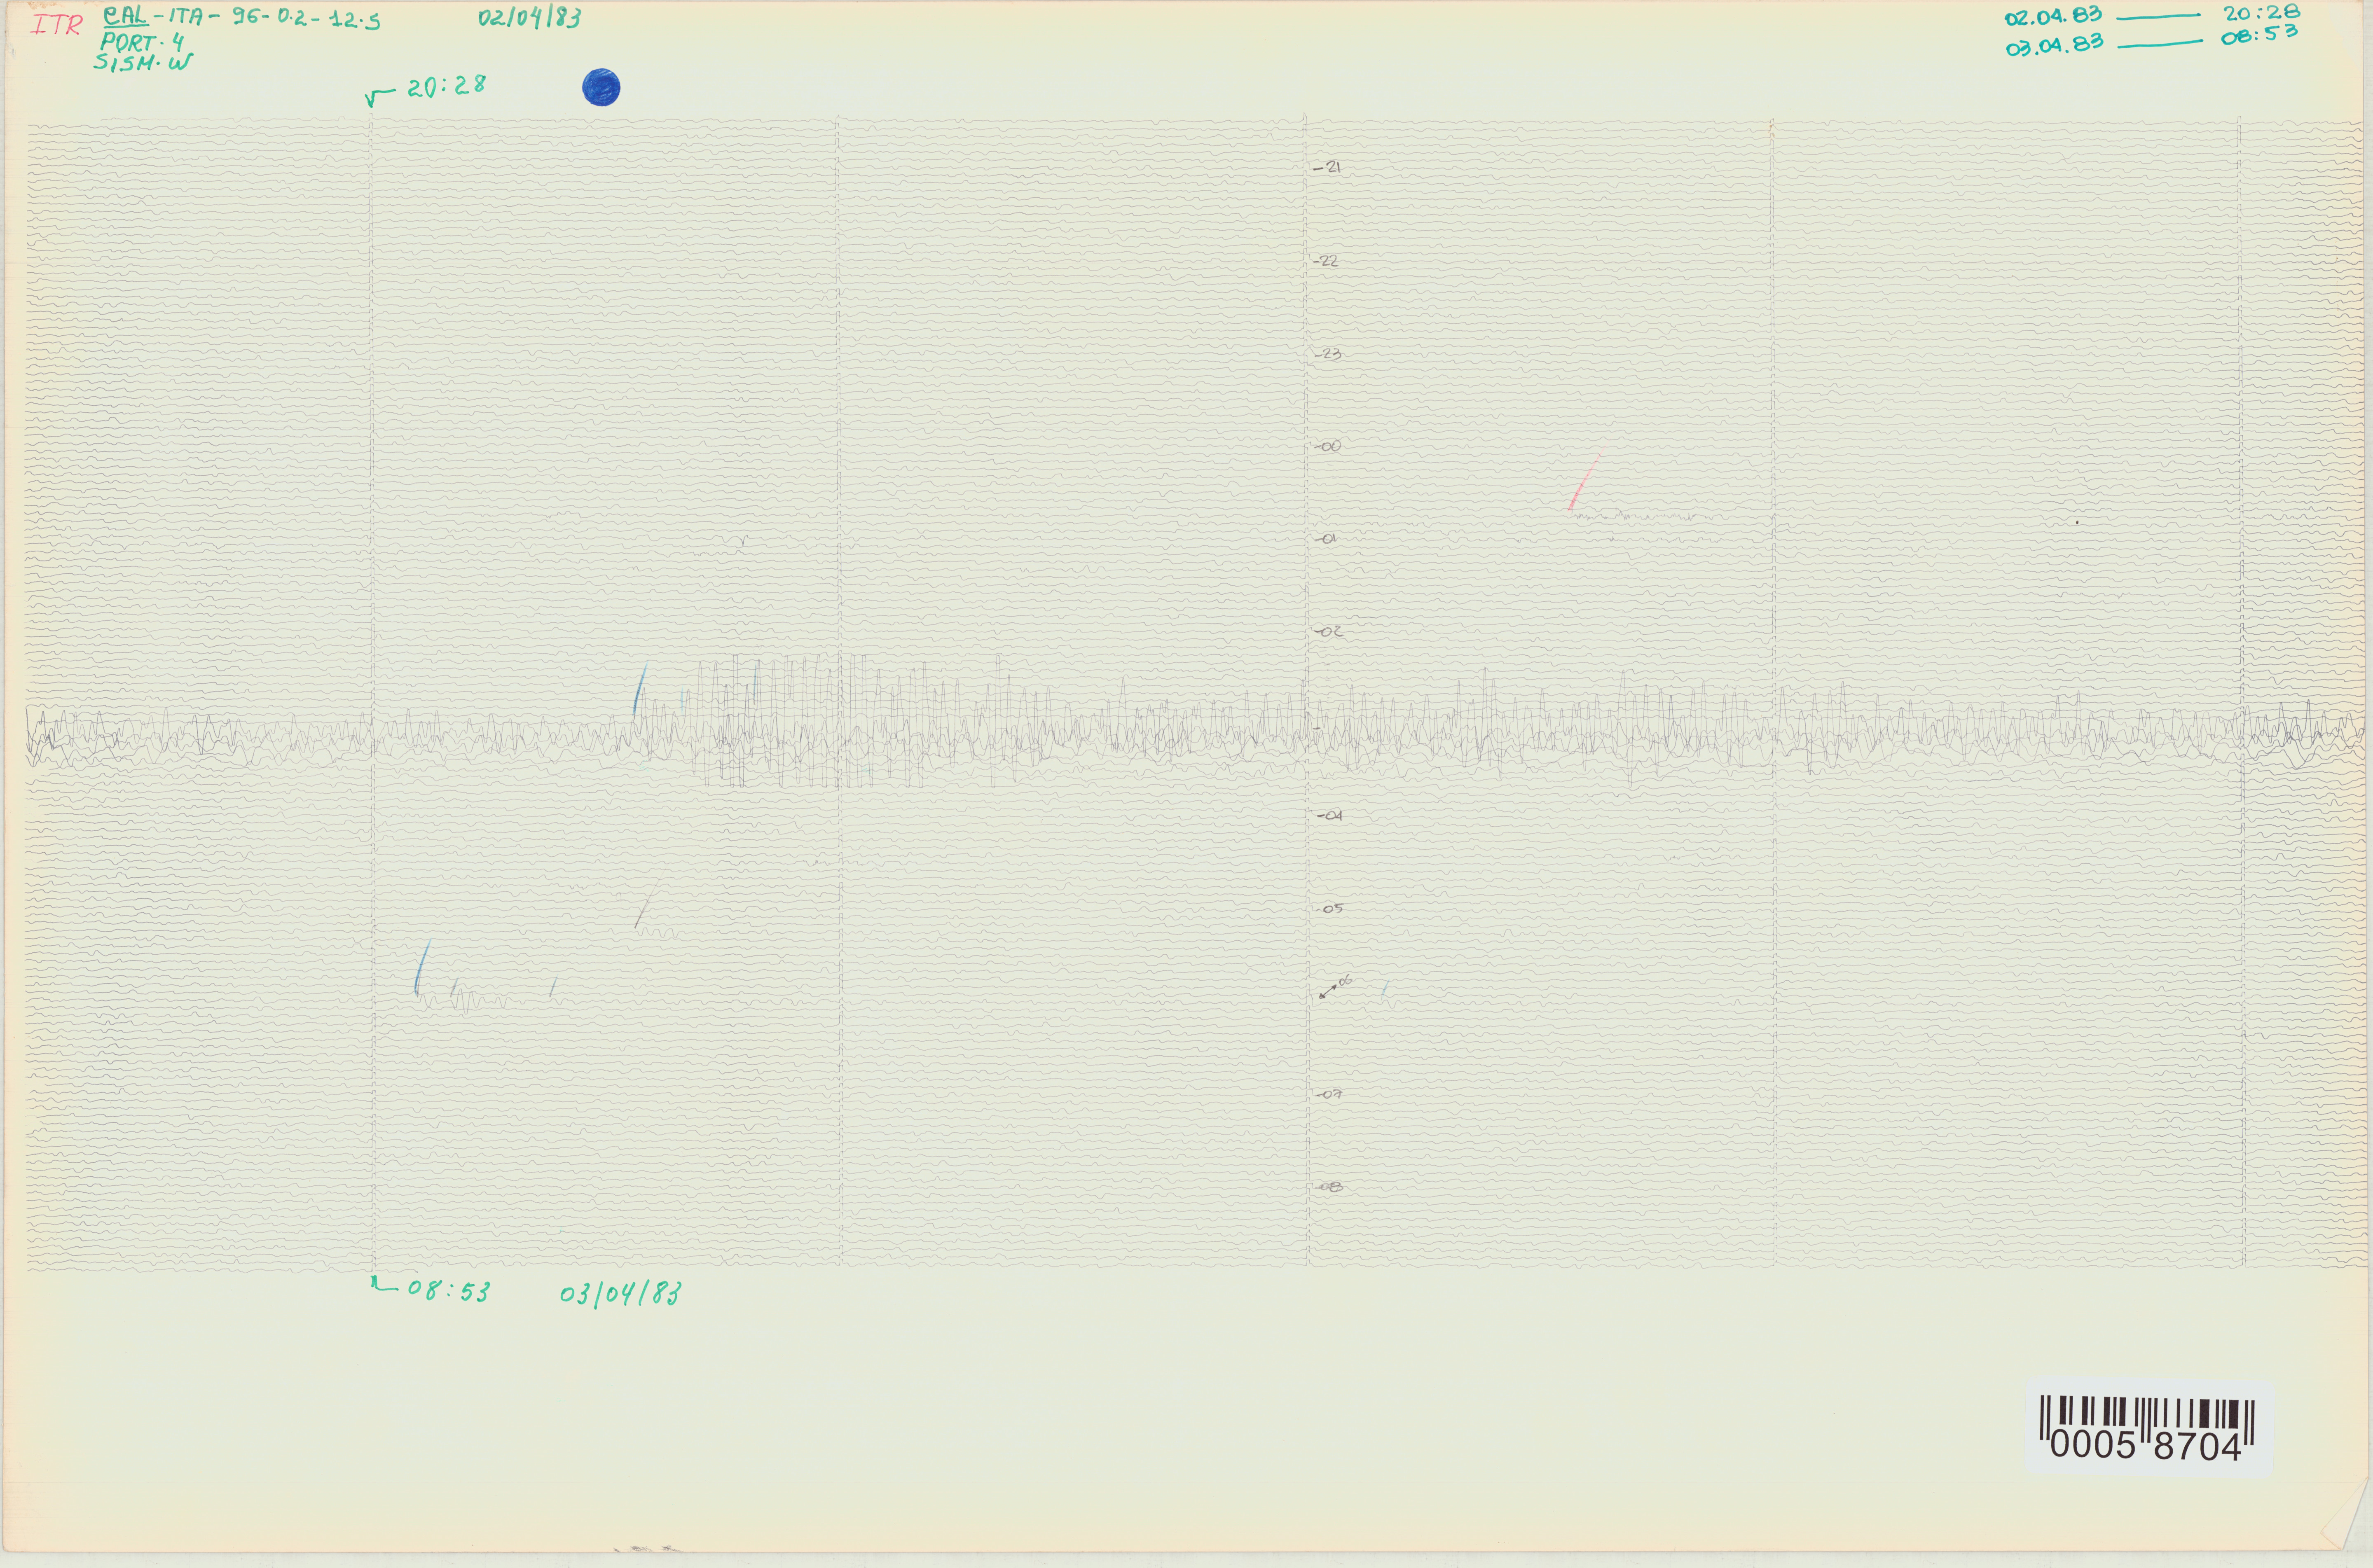Click the handwritten "PORT. 4" annotation
2373x1568 pixels.
pos(142,42)
